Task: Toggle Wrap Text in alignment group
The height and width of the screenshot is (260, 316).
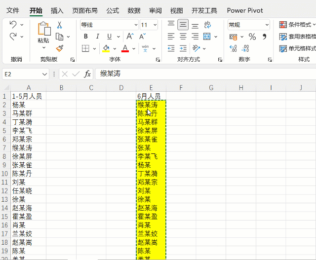Action: point(207,25)
